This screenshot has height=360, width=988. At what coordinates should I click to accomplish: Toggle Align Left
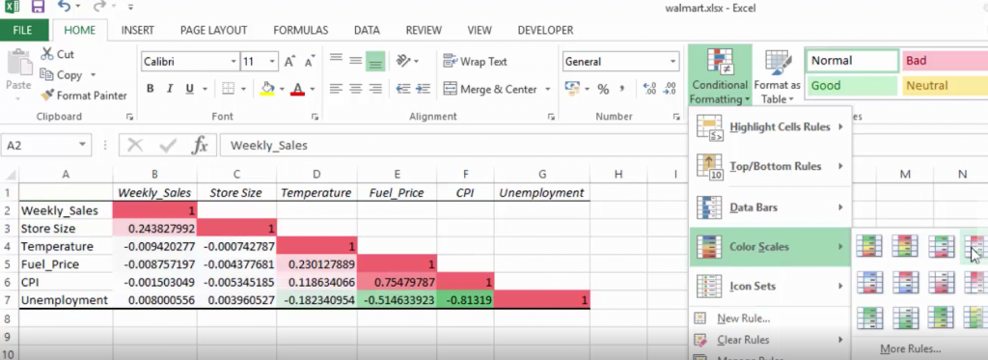tap(336, 89)
